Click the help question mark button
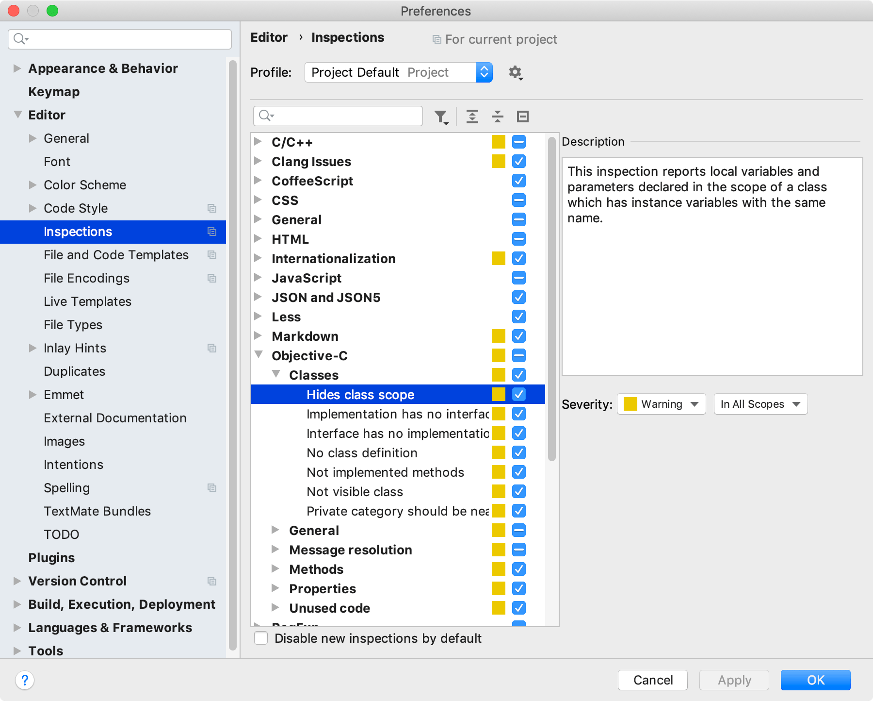Screen dimensions: 873x701 [x=25, y=680]
